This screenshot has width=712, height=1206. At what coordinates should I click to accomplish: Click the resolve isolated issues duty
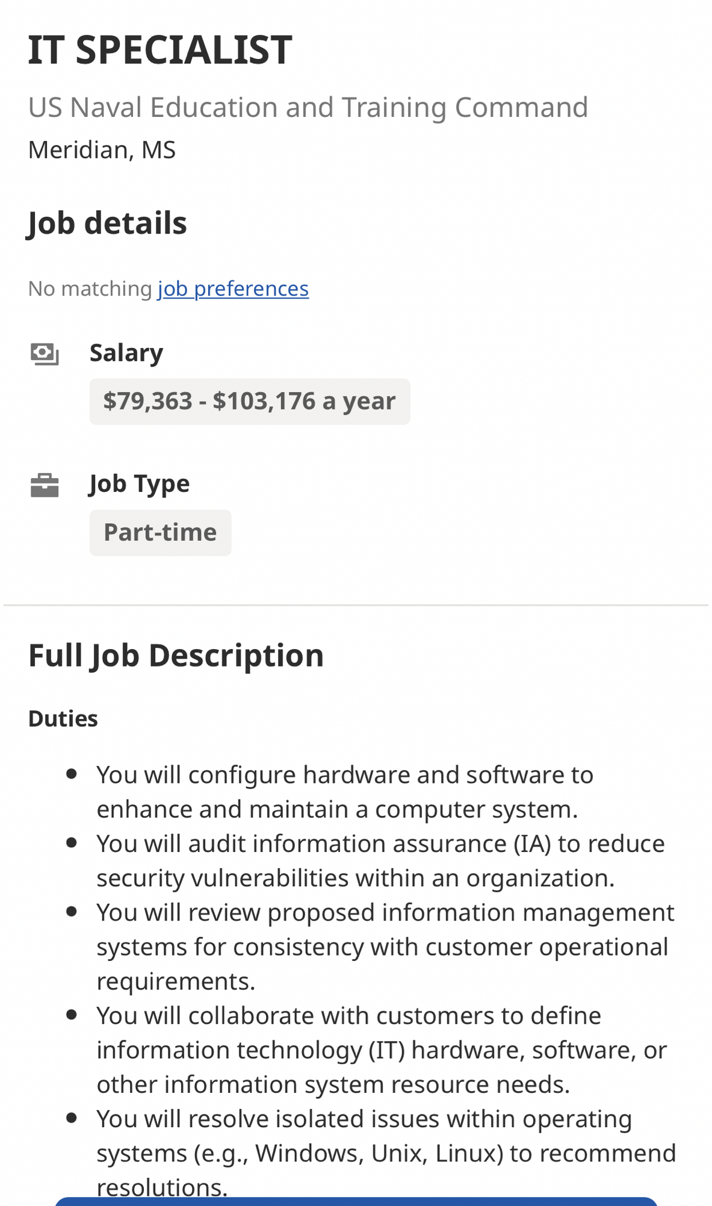tap(385, 1144)
